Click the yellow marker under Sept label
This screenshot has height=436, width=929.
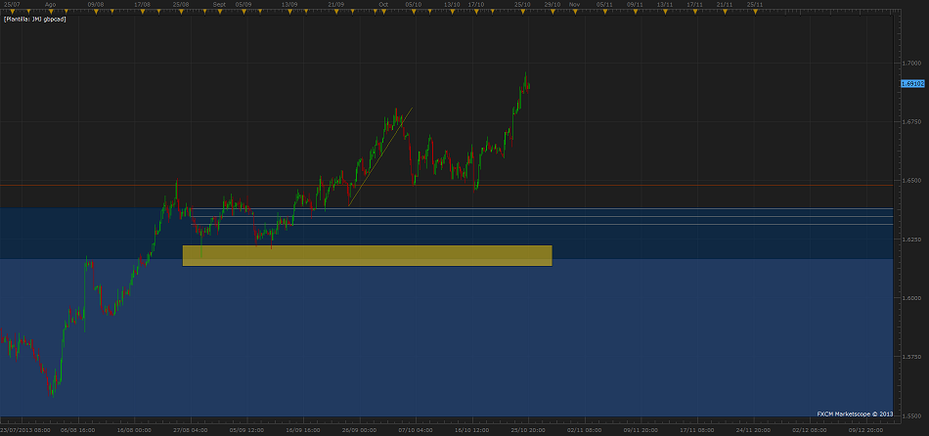[x=219, y=11]
